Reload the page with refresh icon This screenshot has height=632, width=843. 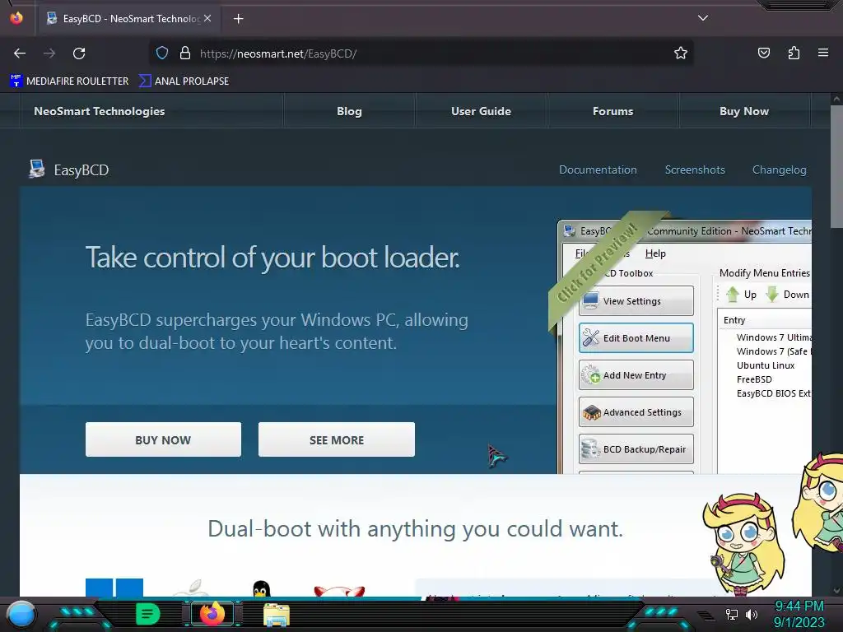(x=79, y=53)
